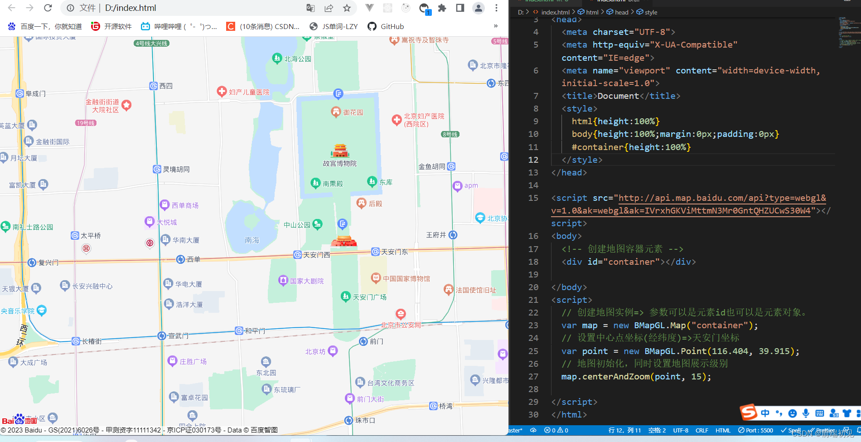Open the browser Extensions puzzle icon
The height and width of the screenshot is (442, 861).
point(442,8)
